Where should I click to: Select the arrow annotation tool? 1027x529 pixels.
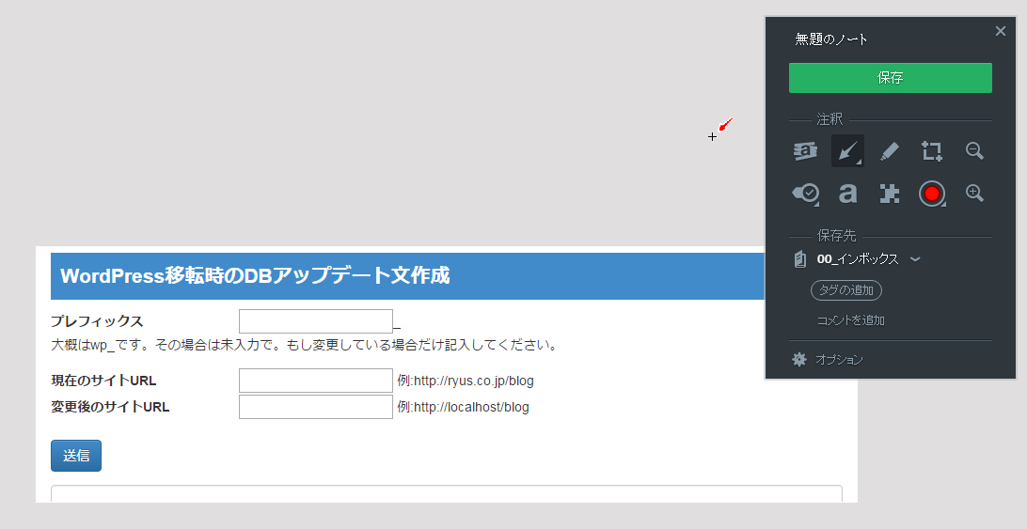[847, 150]
